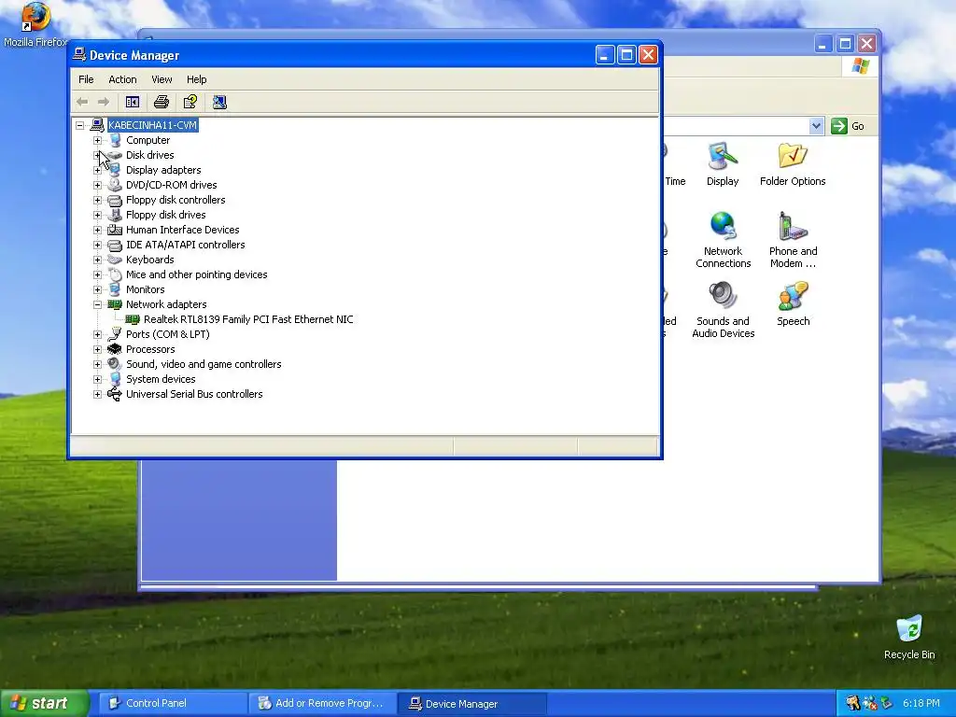Select the Human Interface Devices icon
Screen dimensions: 956x717
click(115, 230)
